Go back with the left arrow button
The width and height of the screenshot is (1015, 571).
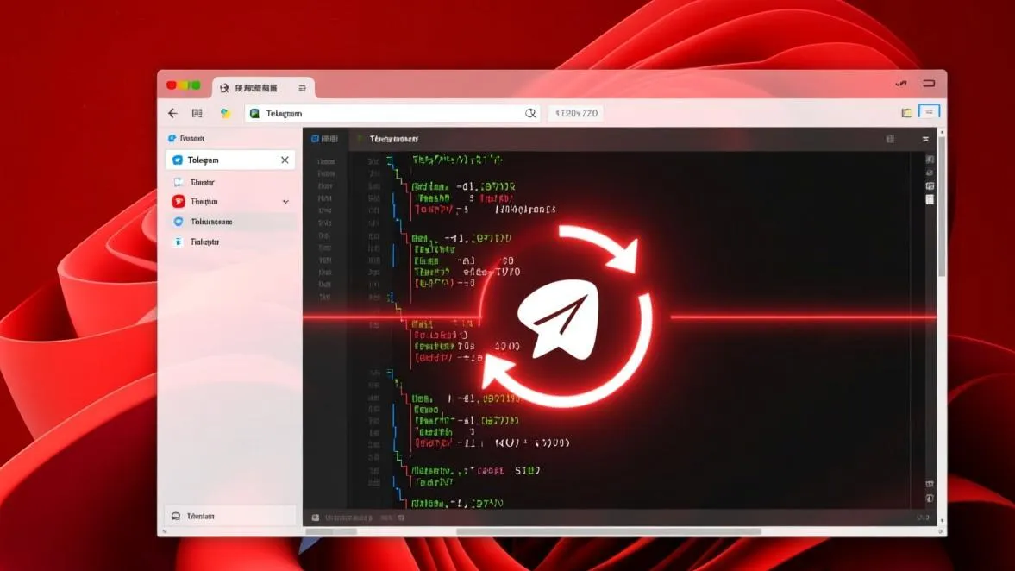point(172,113)
